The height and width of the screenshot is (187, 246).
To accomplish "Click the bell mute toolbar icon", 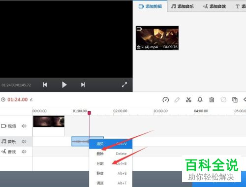I will [200, 99].
